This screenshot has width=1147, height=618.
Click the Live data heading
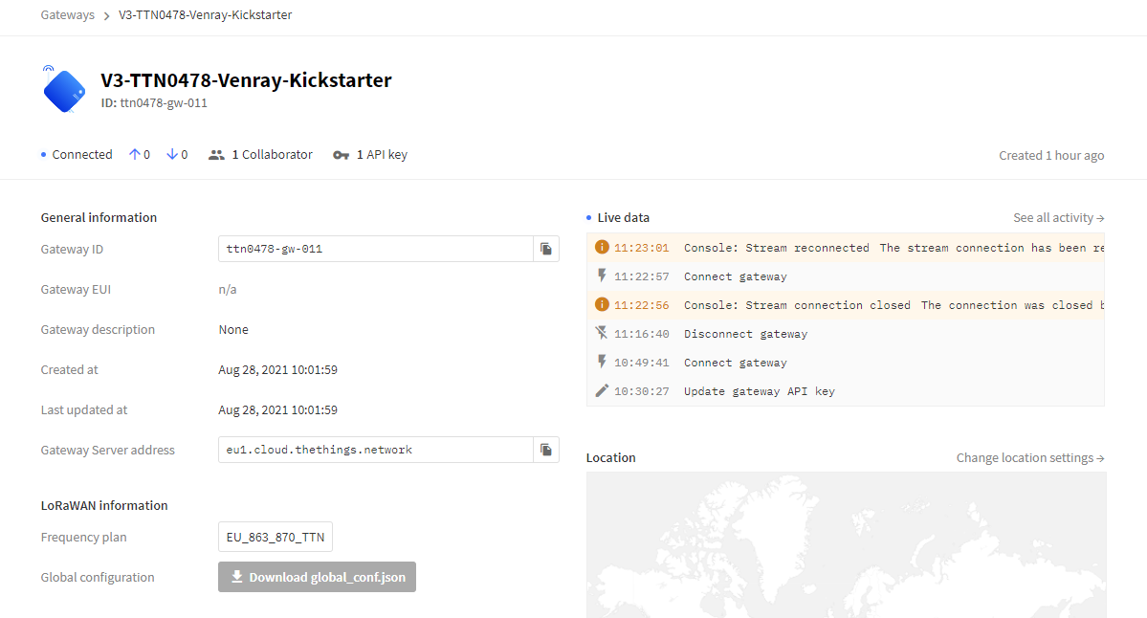tap(623, 218)
